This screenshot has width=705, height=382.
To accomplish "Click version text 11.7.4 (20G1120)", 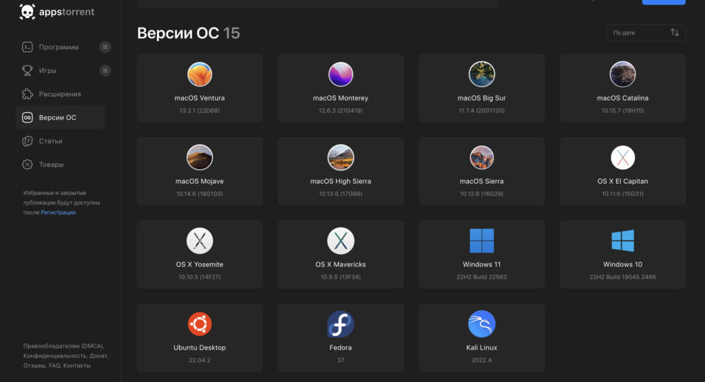I will point(481,111).
